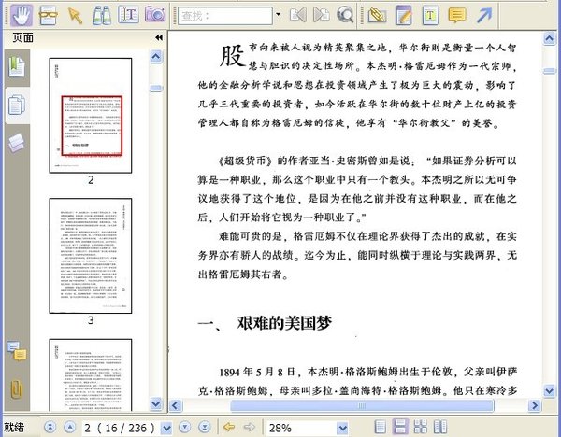
Task: Click the thumbnail panel scroll thumb
Action: (156, 88)
